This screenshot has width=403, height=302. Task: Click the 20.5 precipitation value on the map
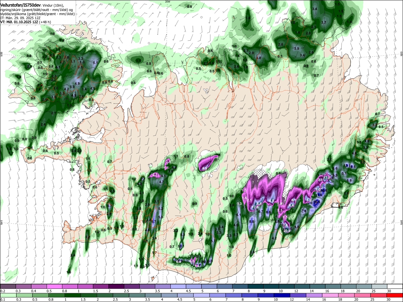click(x=287, y=231)
